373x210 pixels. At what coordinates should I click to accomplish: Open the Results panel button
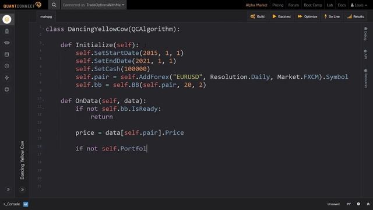click(x=356, y=16)
